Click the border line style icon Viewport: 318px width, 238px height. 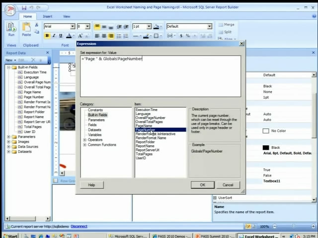click(136, 36)
